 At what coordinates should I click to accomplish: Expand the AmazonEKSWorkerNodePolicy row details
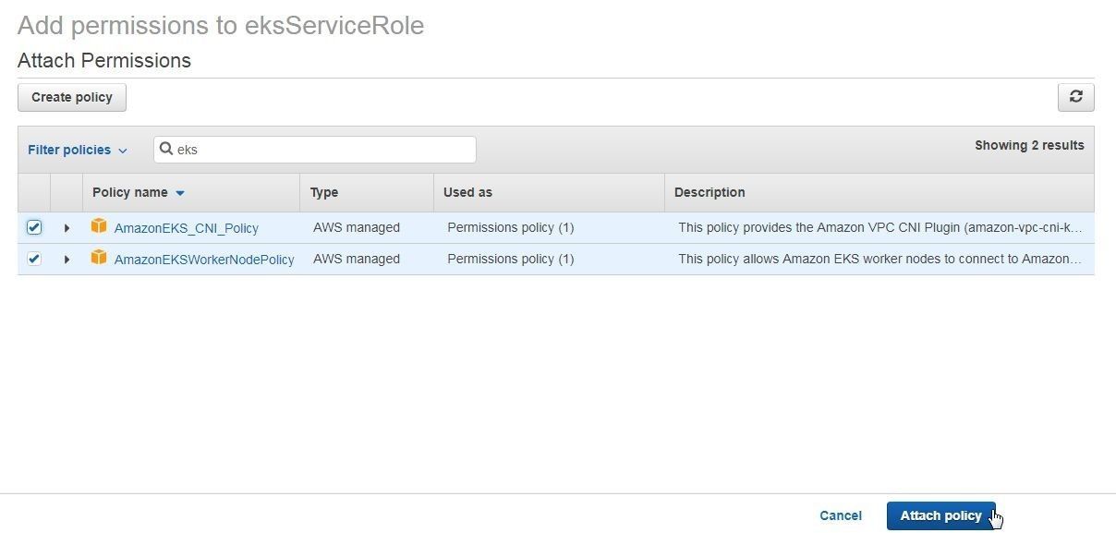[67, 260]
